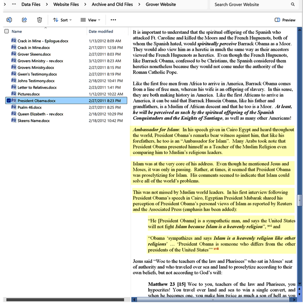Toggle the Preview pane button
304x304 pixels.
(x=285, y=20)
